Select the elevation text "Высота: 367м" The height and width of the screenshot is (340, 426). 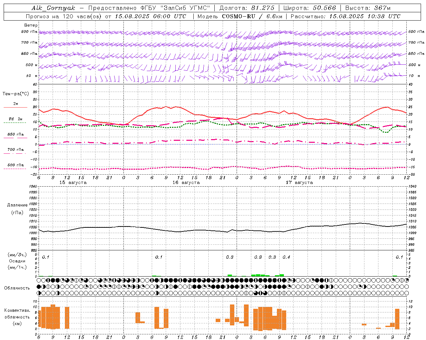pyautogui.click(x=368, y=8)
